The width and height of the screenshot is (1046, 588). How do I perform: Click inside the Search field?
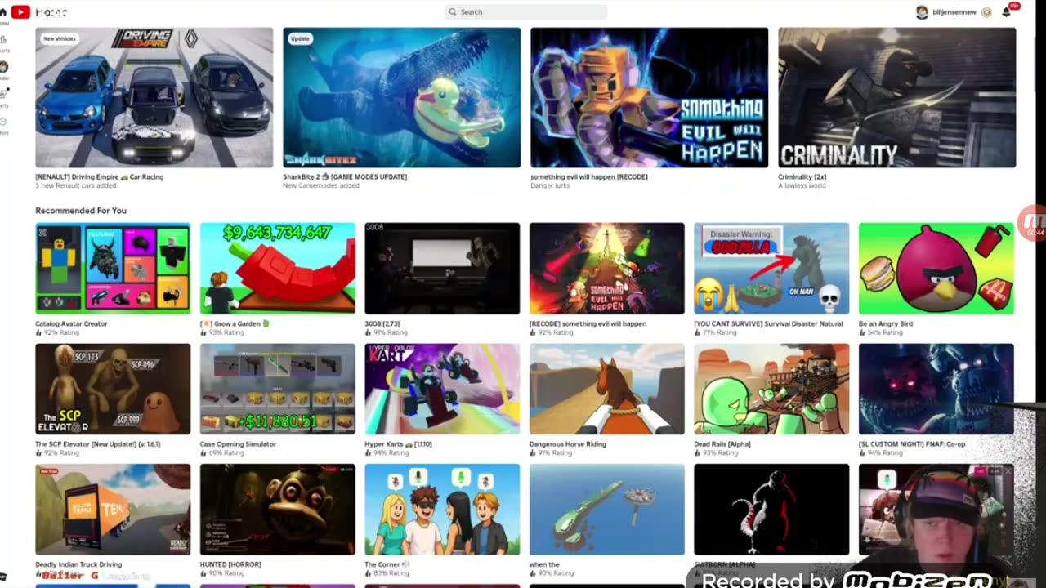point(526,12)
